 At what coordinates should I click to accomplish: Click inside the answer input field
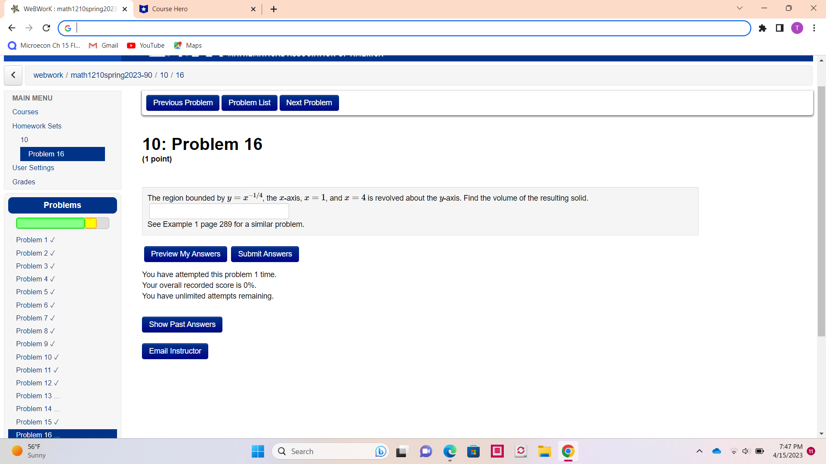[219, 211]
